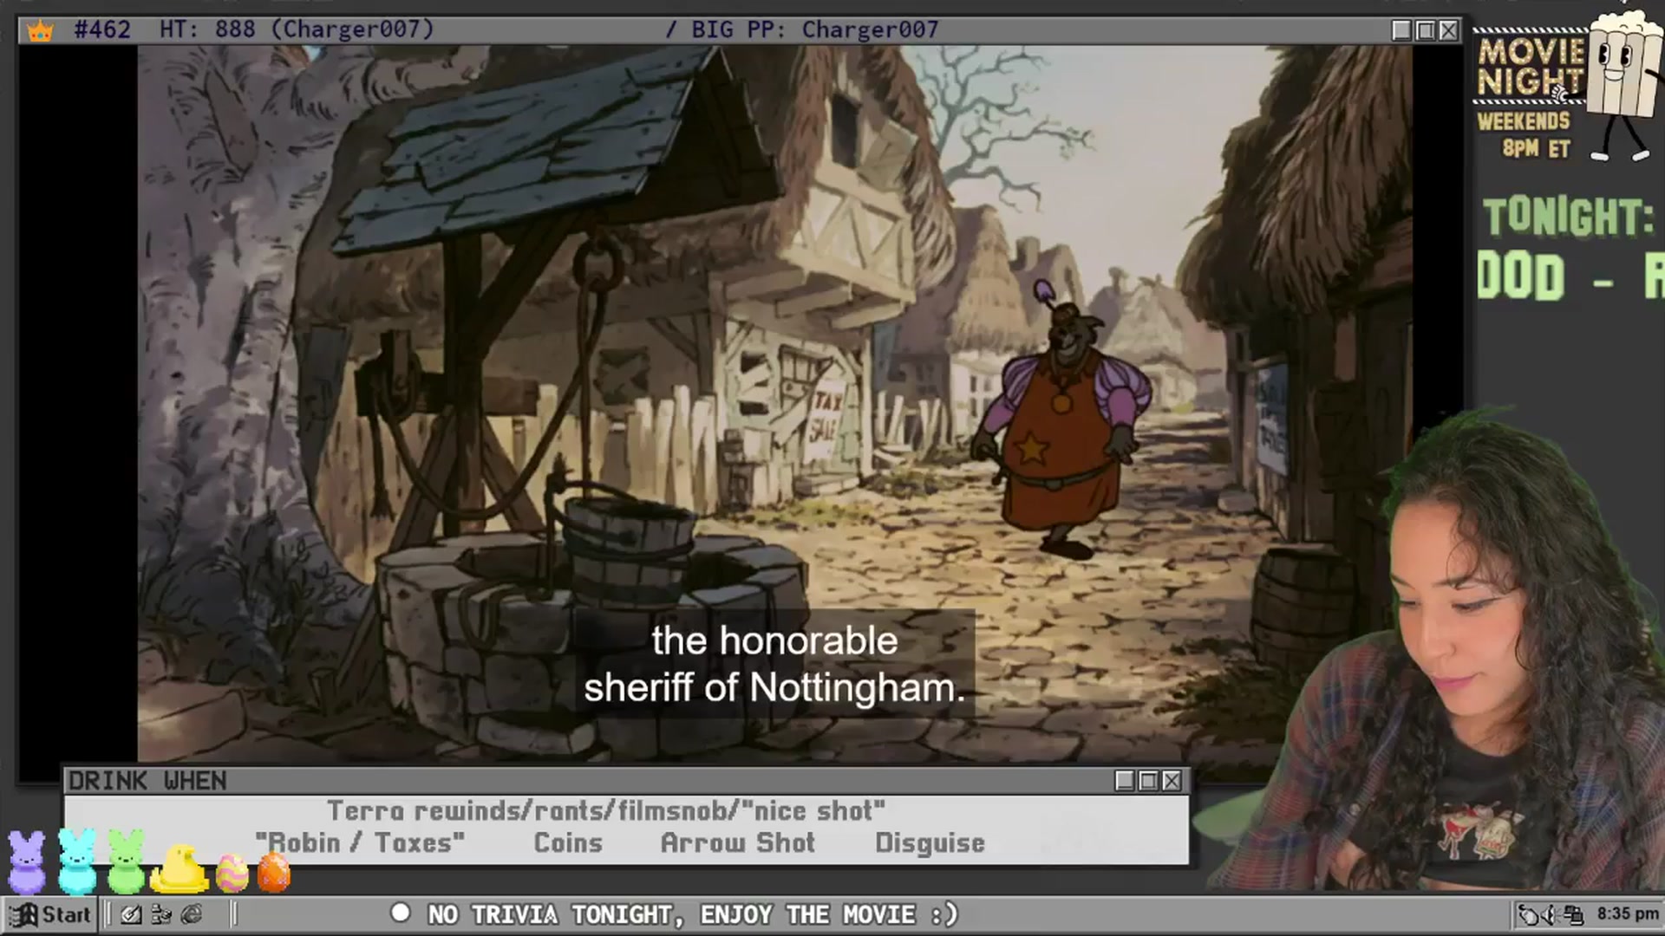1665x936 pixels.
Task: Click the green bunny peep icon
Action: (127, 861)
